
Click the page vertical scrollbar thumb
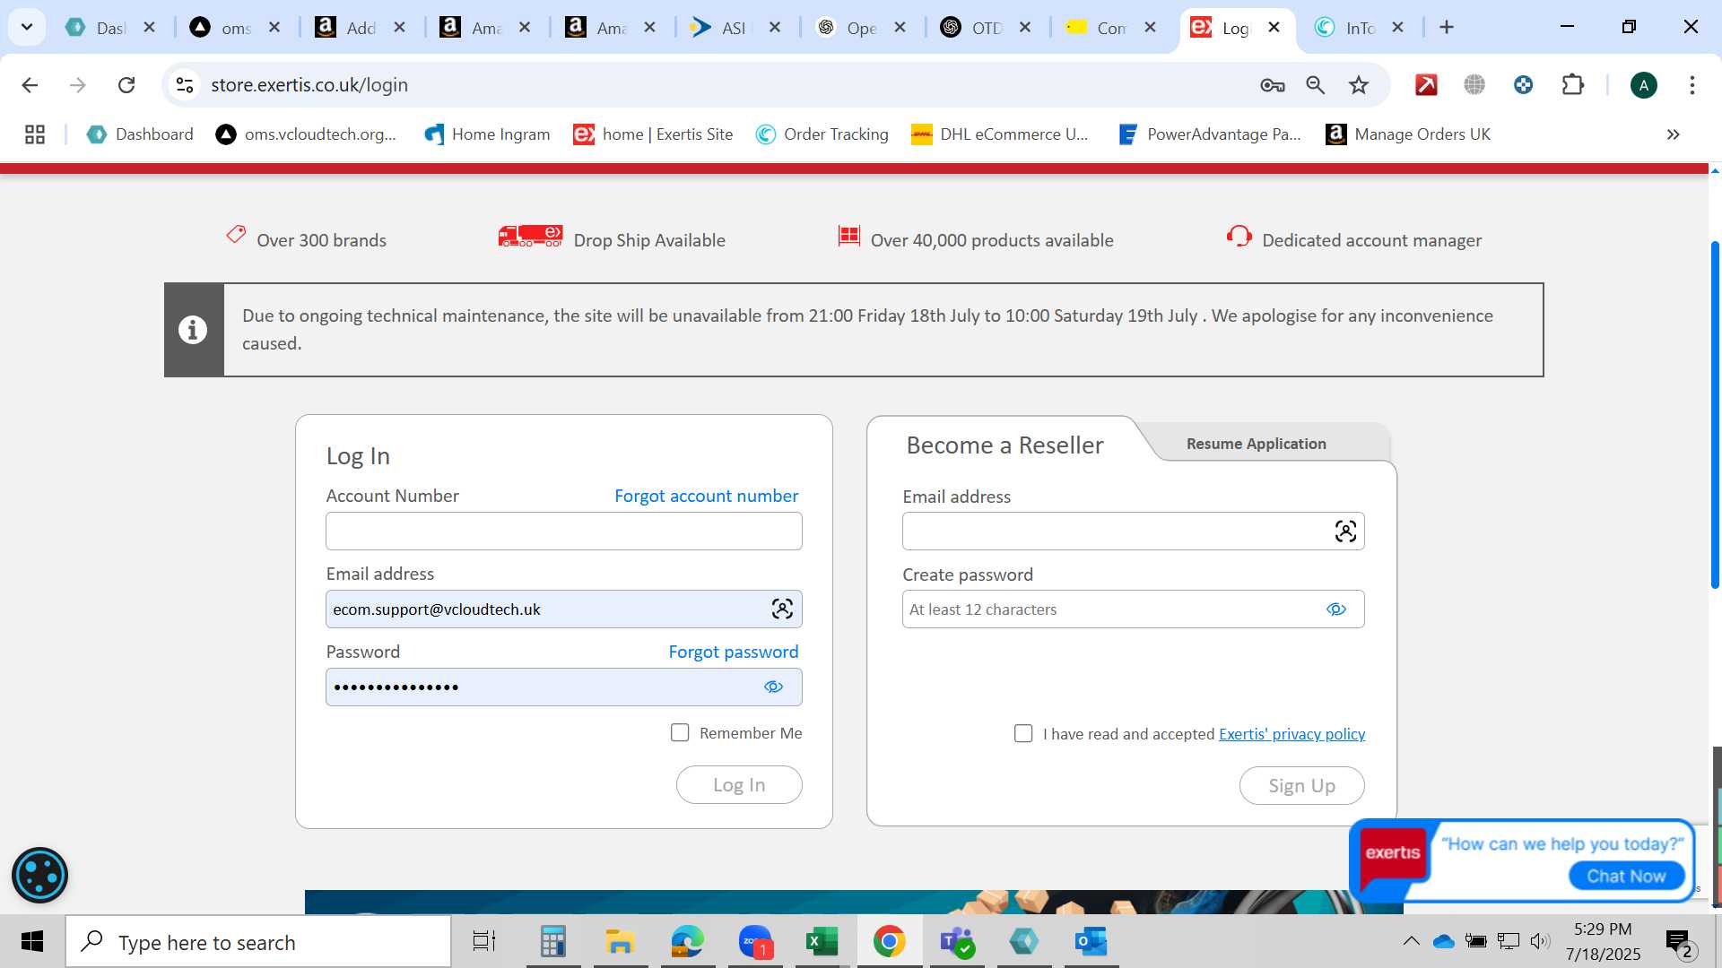pos(1715,414)
